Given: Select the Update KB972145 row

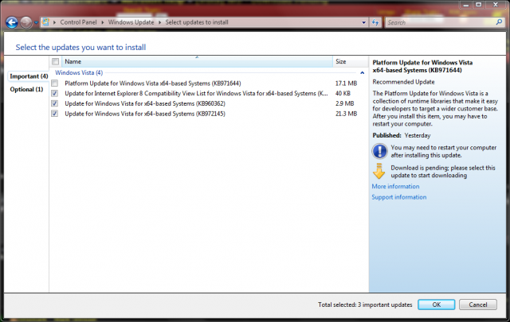Looking at the screenshot, I should point(145,114).
